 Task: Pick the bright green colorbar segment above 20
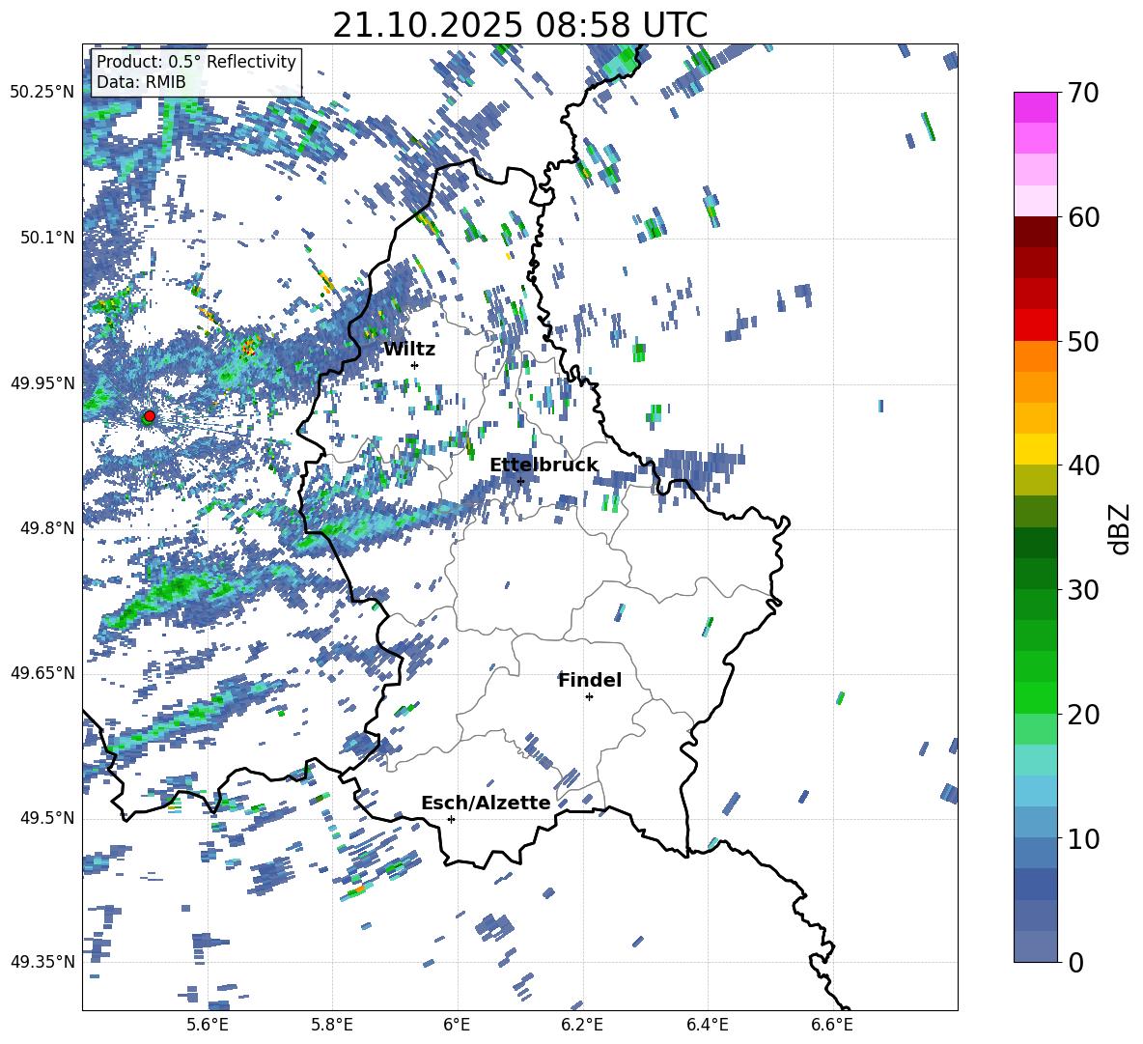[1036, 697]
